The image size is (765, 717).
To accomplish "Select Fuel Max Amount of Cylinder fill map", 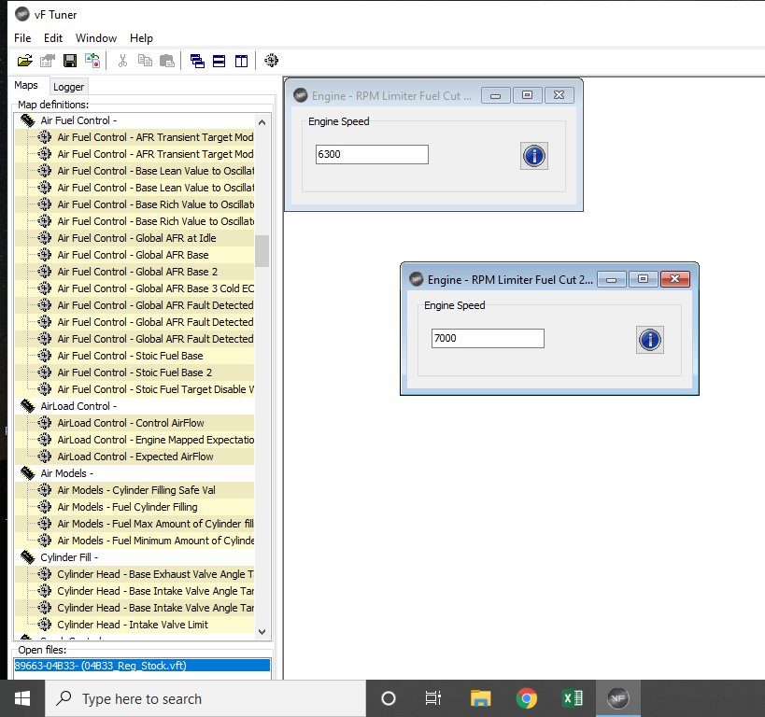I will 156,524.
